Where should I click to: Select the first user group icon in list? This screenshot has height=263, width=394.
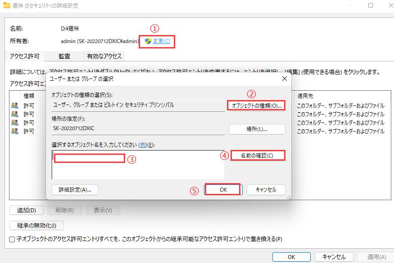[x=15, y=106]
